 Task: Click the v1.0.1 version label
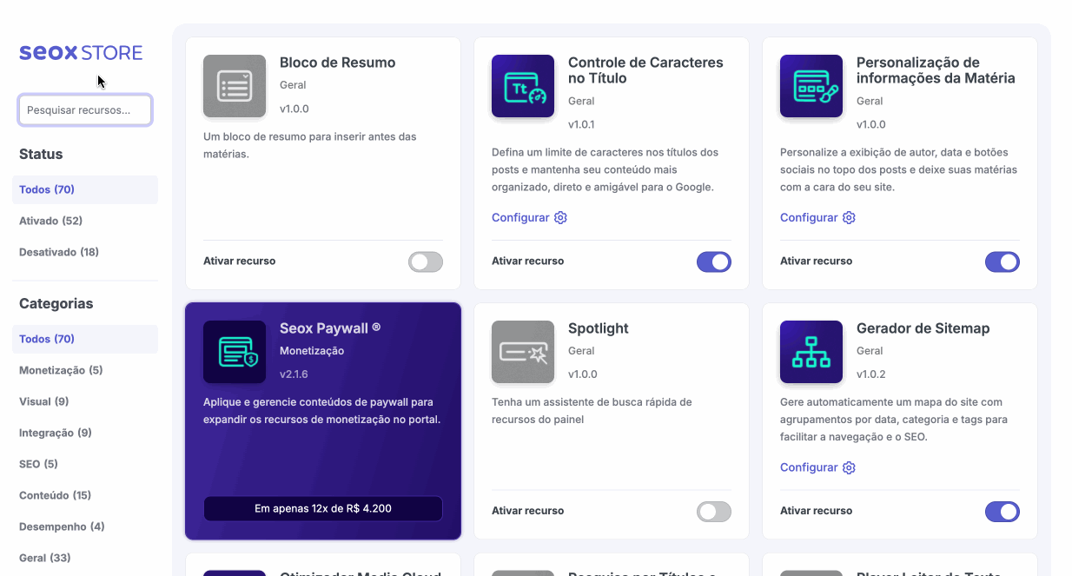(582, 124)
